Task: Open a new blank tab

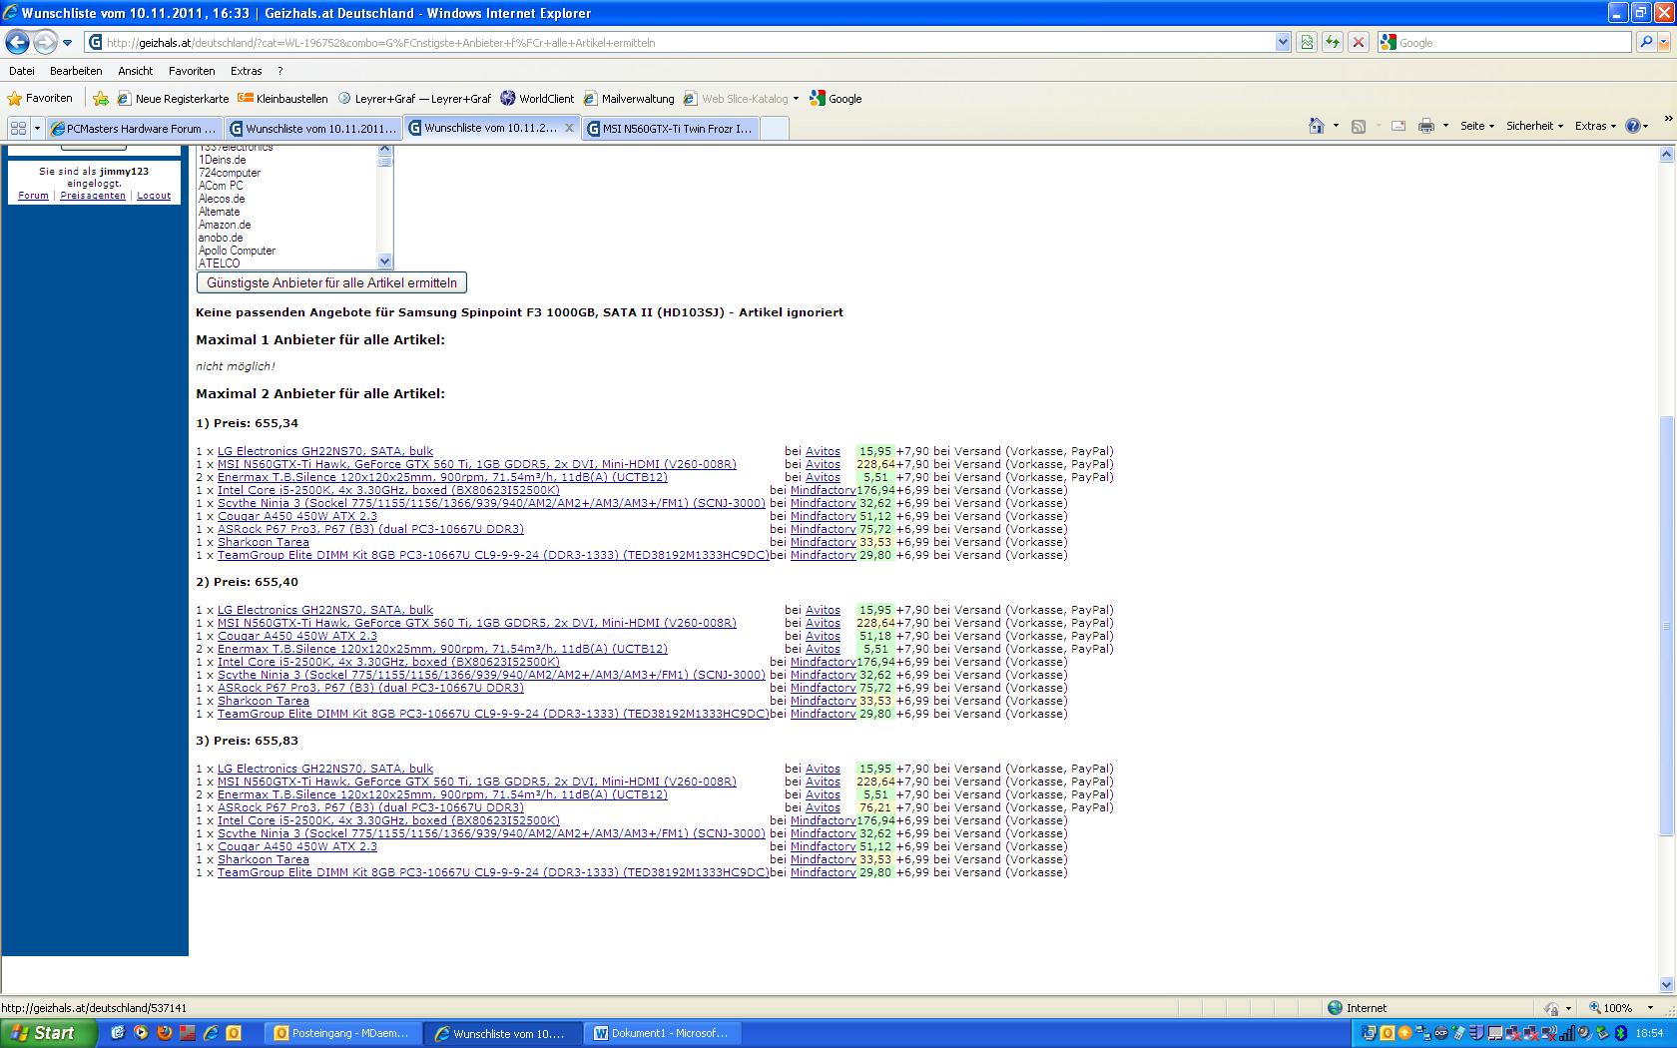Action: (x=775, y=129)
